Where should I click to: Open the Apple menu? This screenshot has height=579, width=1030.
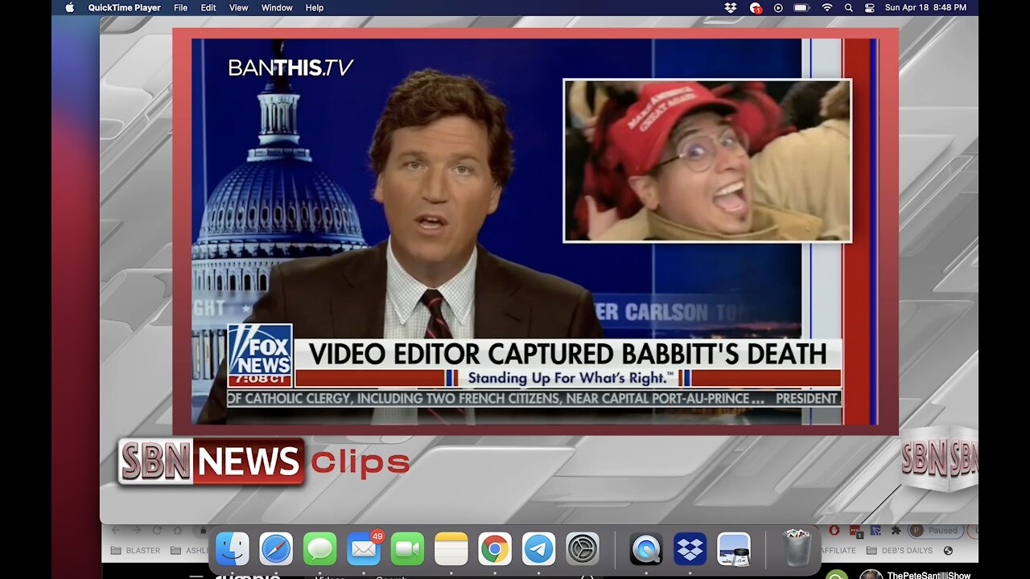click(x=69, y=7)
